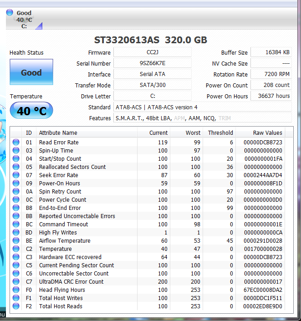Click status orb for High Fly Writes
Screen dimensions: 301x321
(16, 232)
